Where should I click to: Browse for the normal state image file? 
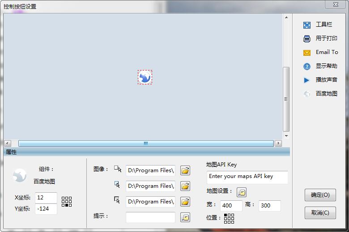pyautogui.click(x=185, y=170)
